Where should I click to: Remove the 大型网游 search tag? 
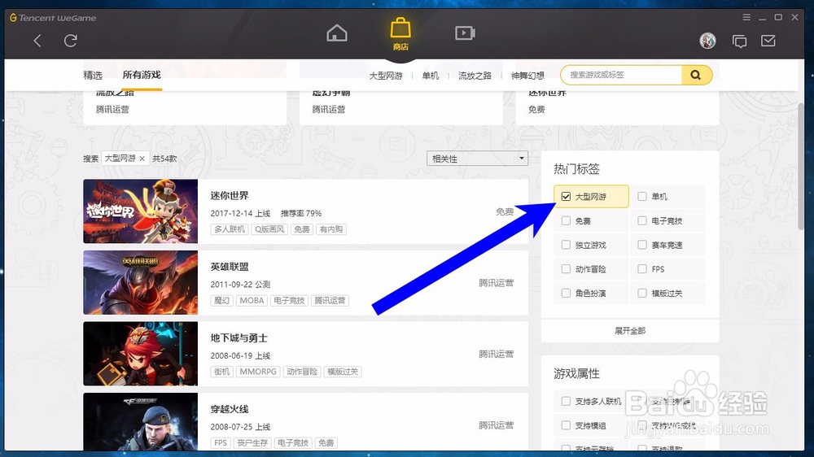coord(142,159)
